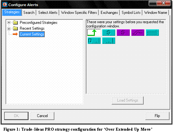Screen dimensions: 176x140
Task: Click the green up-arrow alert icon
Action: click(94, 33)
